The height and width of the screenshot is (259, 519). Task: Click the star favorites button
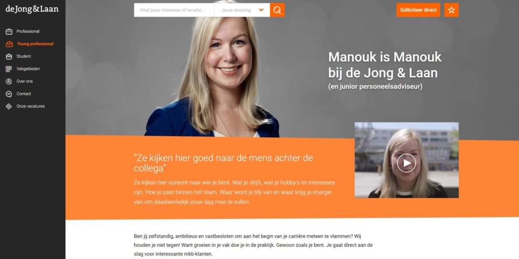[x=452, y=10]
